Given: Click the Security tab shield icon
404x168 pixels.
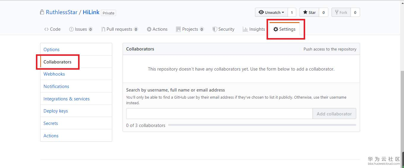Looking at the screenshot, I should (215, 29).
